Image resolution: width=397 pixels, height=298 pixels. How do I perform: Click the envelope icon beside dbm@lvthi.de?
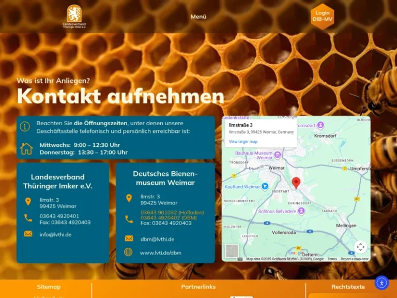point(129,239)
